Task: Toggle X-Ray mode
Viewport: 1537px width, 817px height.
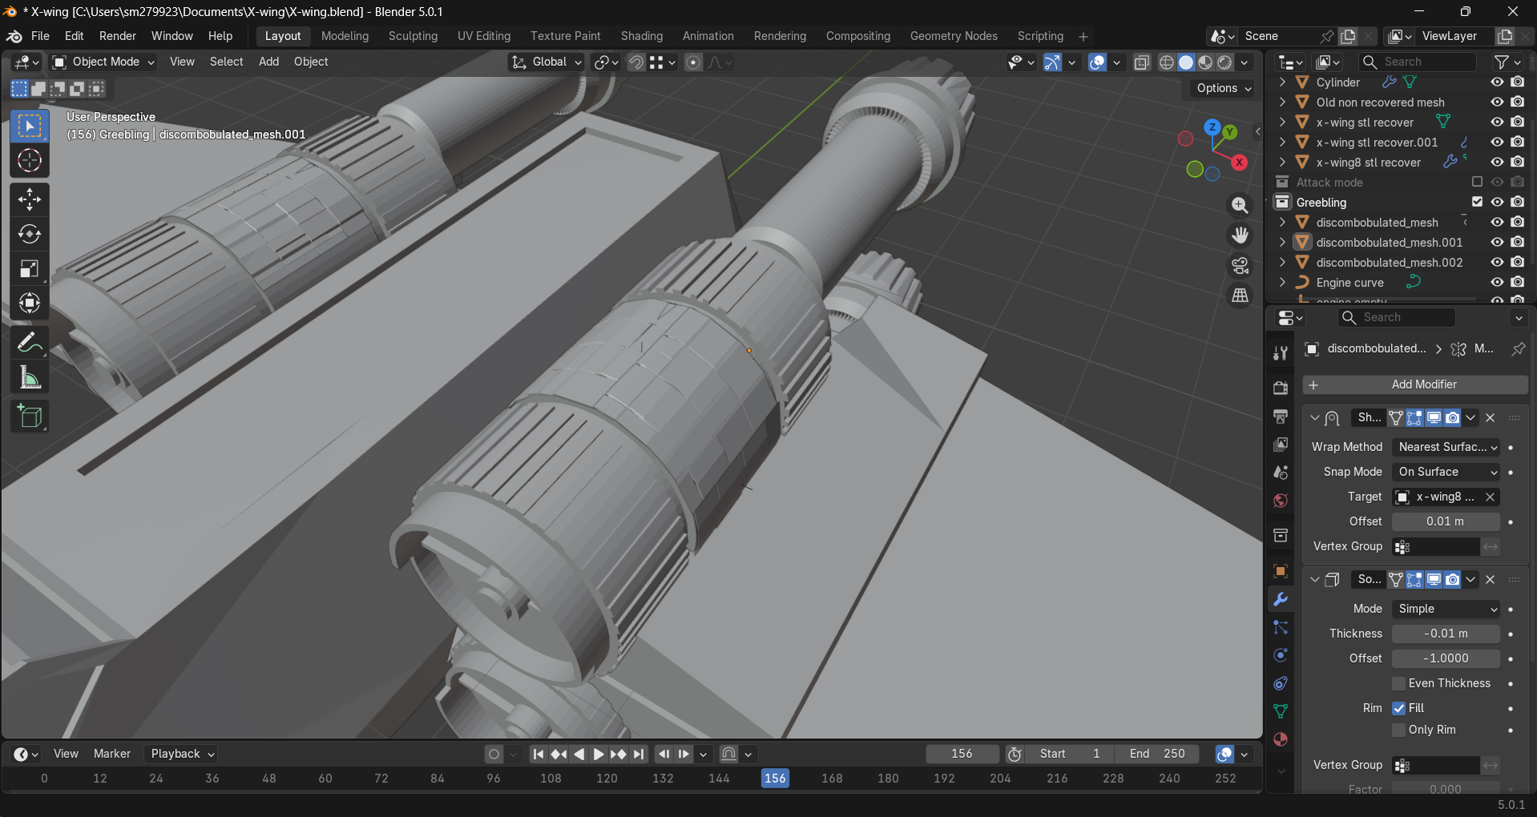Action: [x=1142, y=62]
